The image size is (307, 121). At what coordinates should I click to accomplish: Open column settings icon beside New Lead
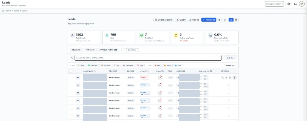[219, 20]
